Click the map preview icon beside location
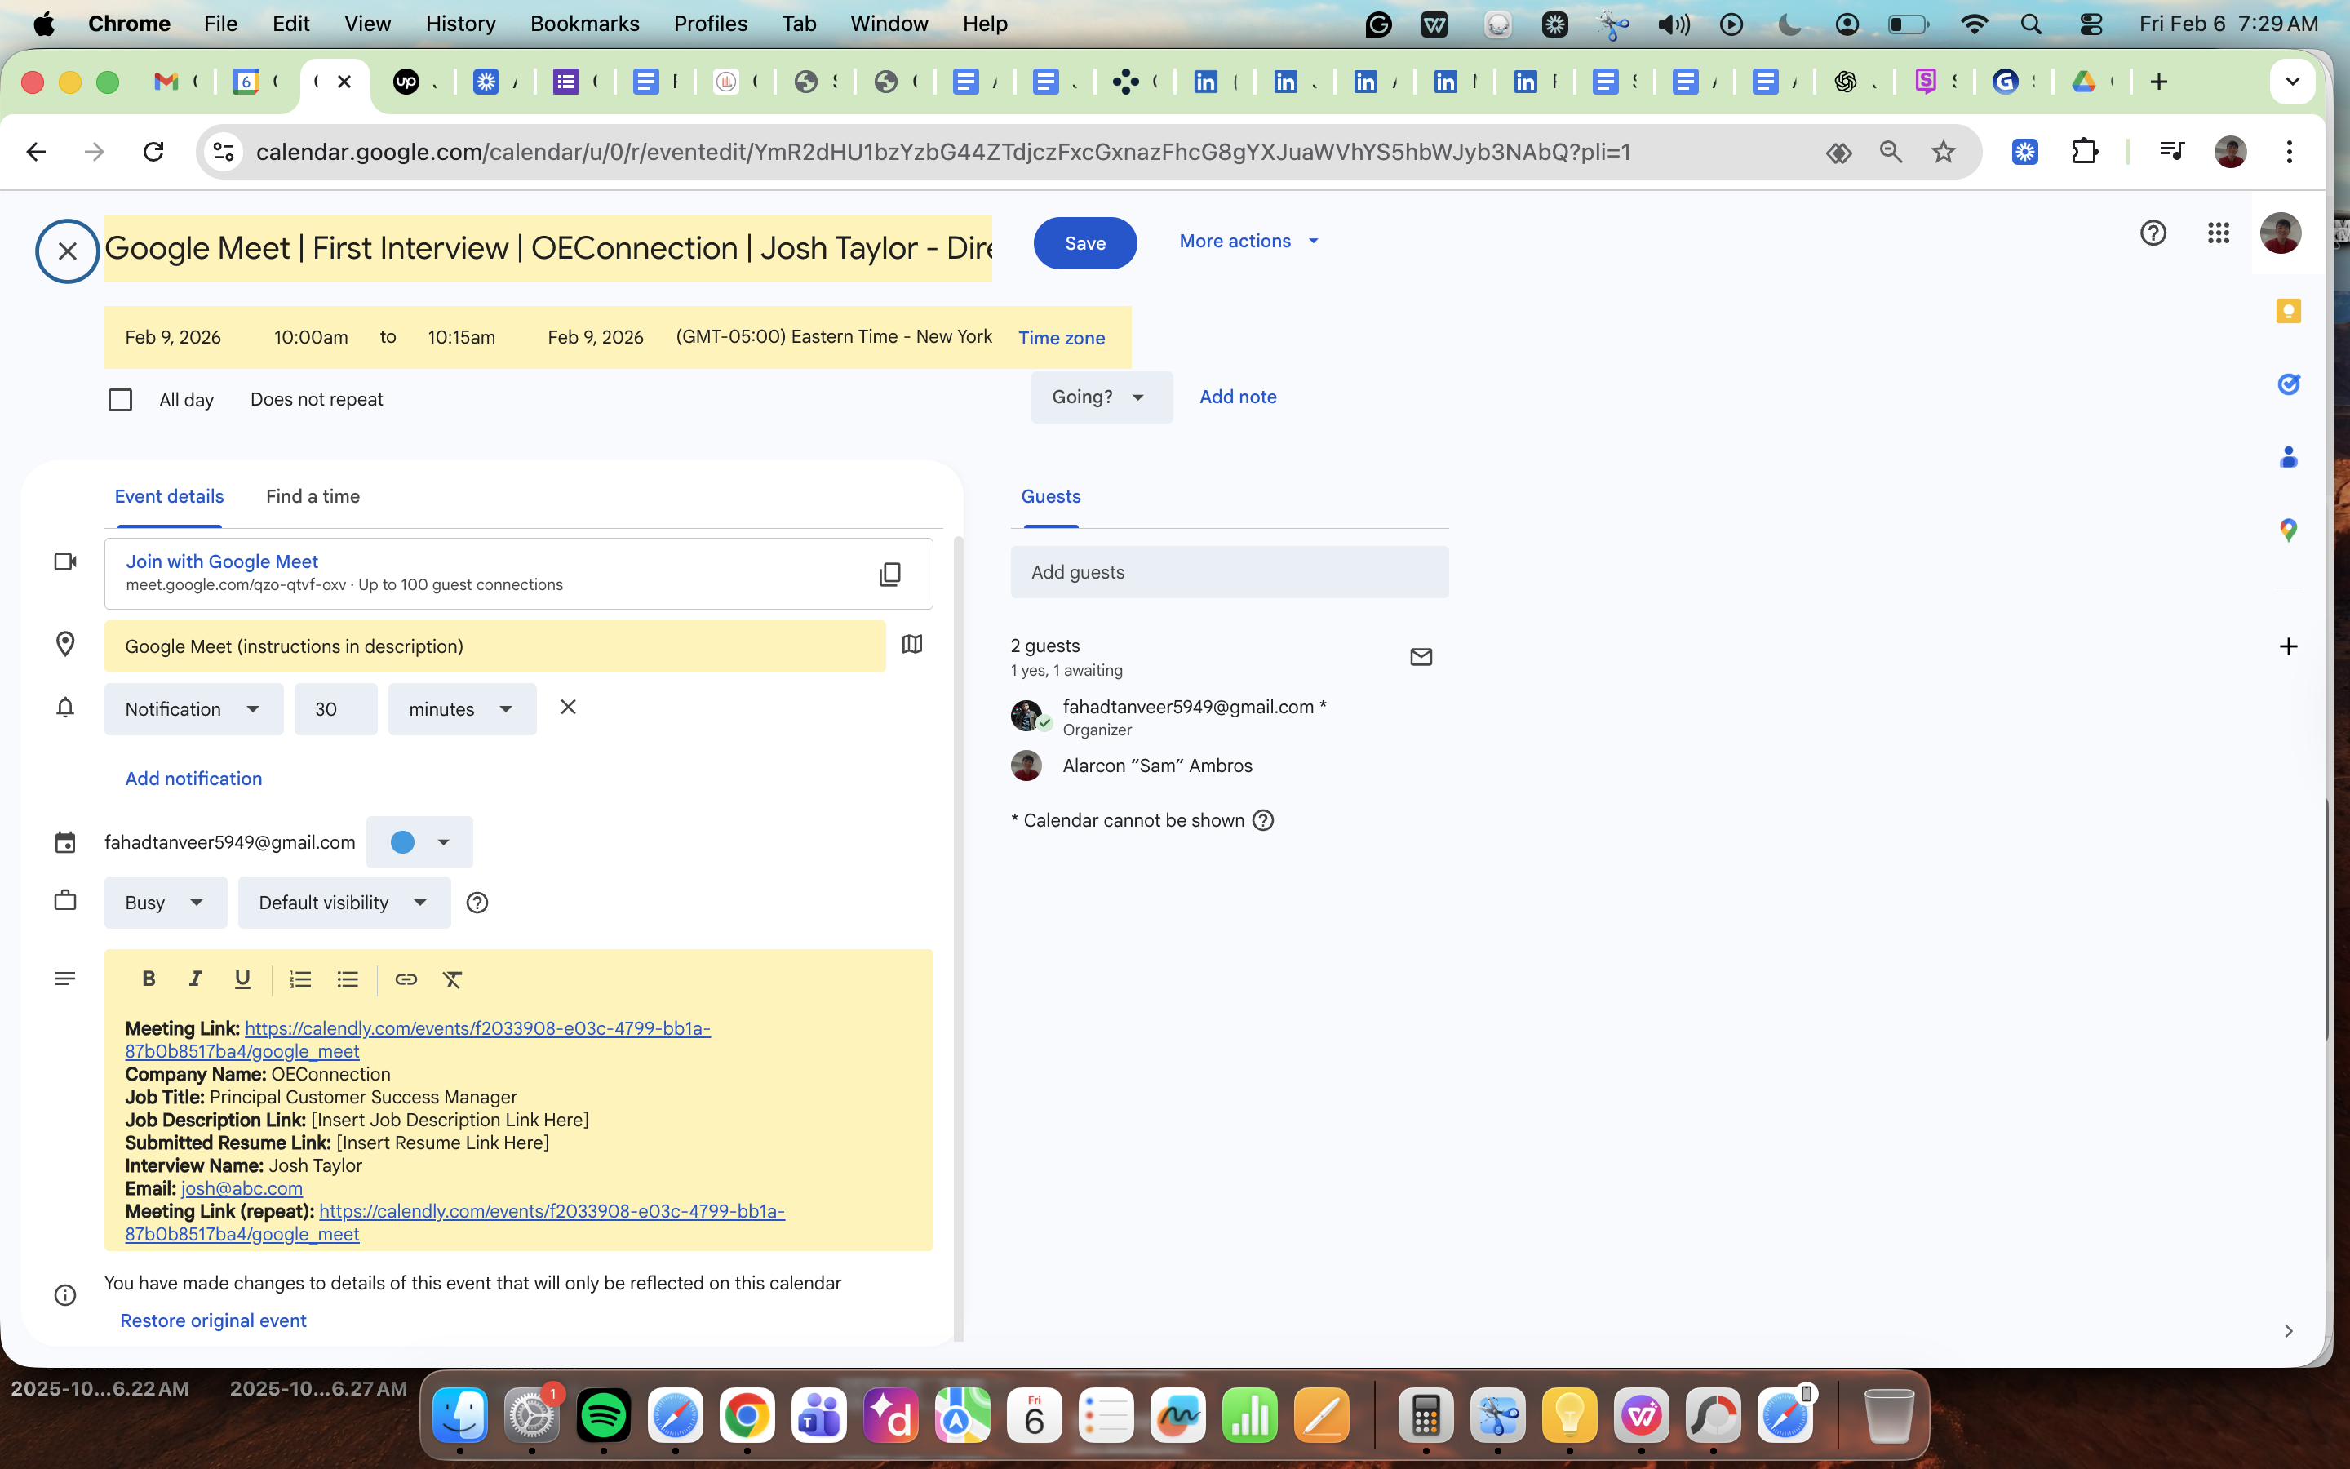This screenshot has width=2350, height=1469. click(911, 645)
